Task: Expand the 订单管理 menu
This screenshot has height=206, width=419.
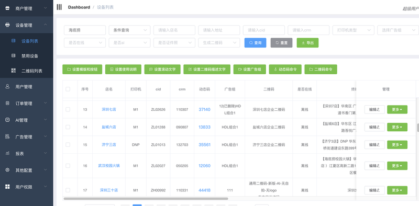Action: (x=27, y=104)
